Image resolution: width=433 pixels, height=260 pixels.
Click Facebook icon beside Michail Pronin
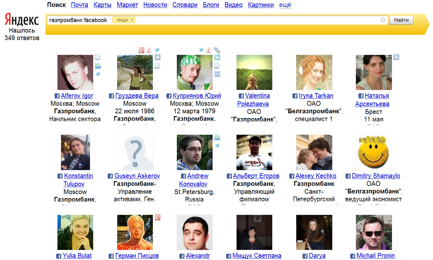click(x=353, y=256)
